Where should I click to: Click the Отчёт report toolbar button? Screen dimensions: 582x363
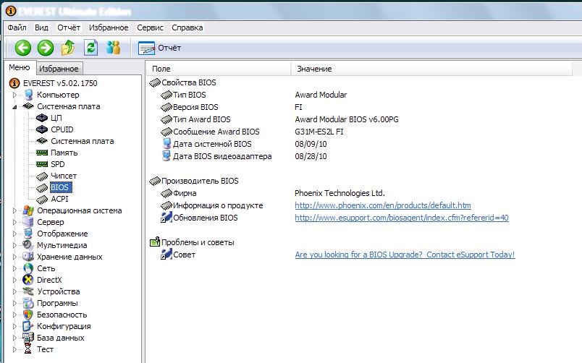tap(160, 48)
